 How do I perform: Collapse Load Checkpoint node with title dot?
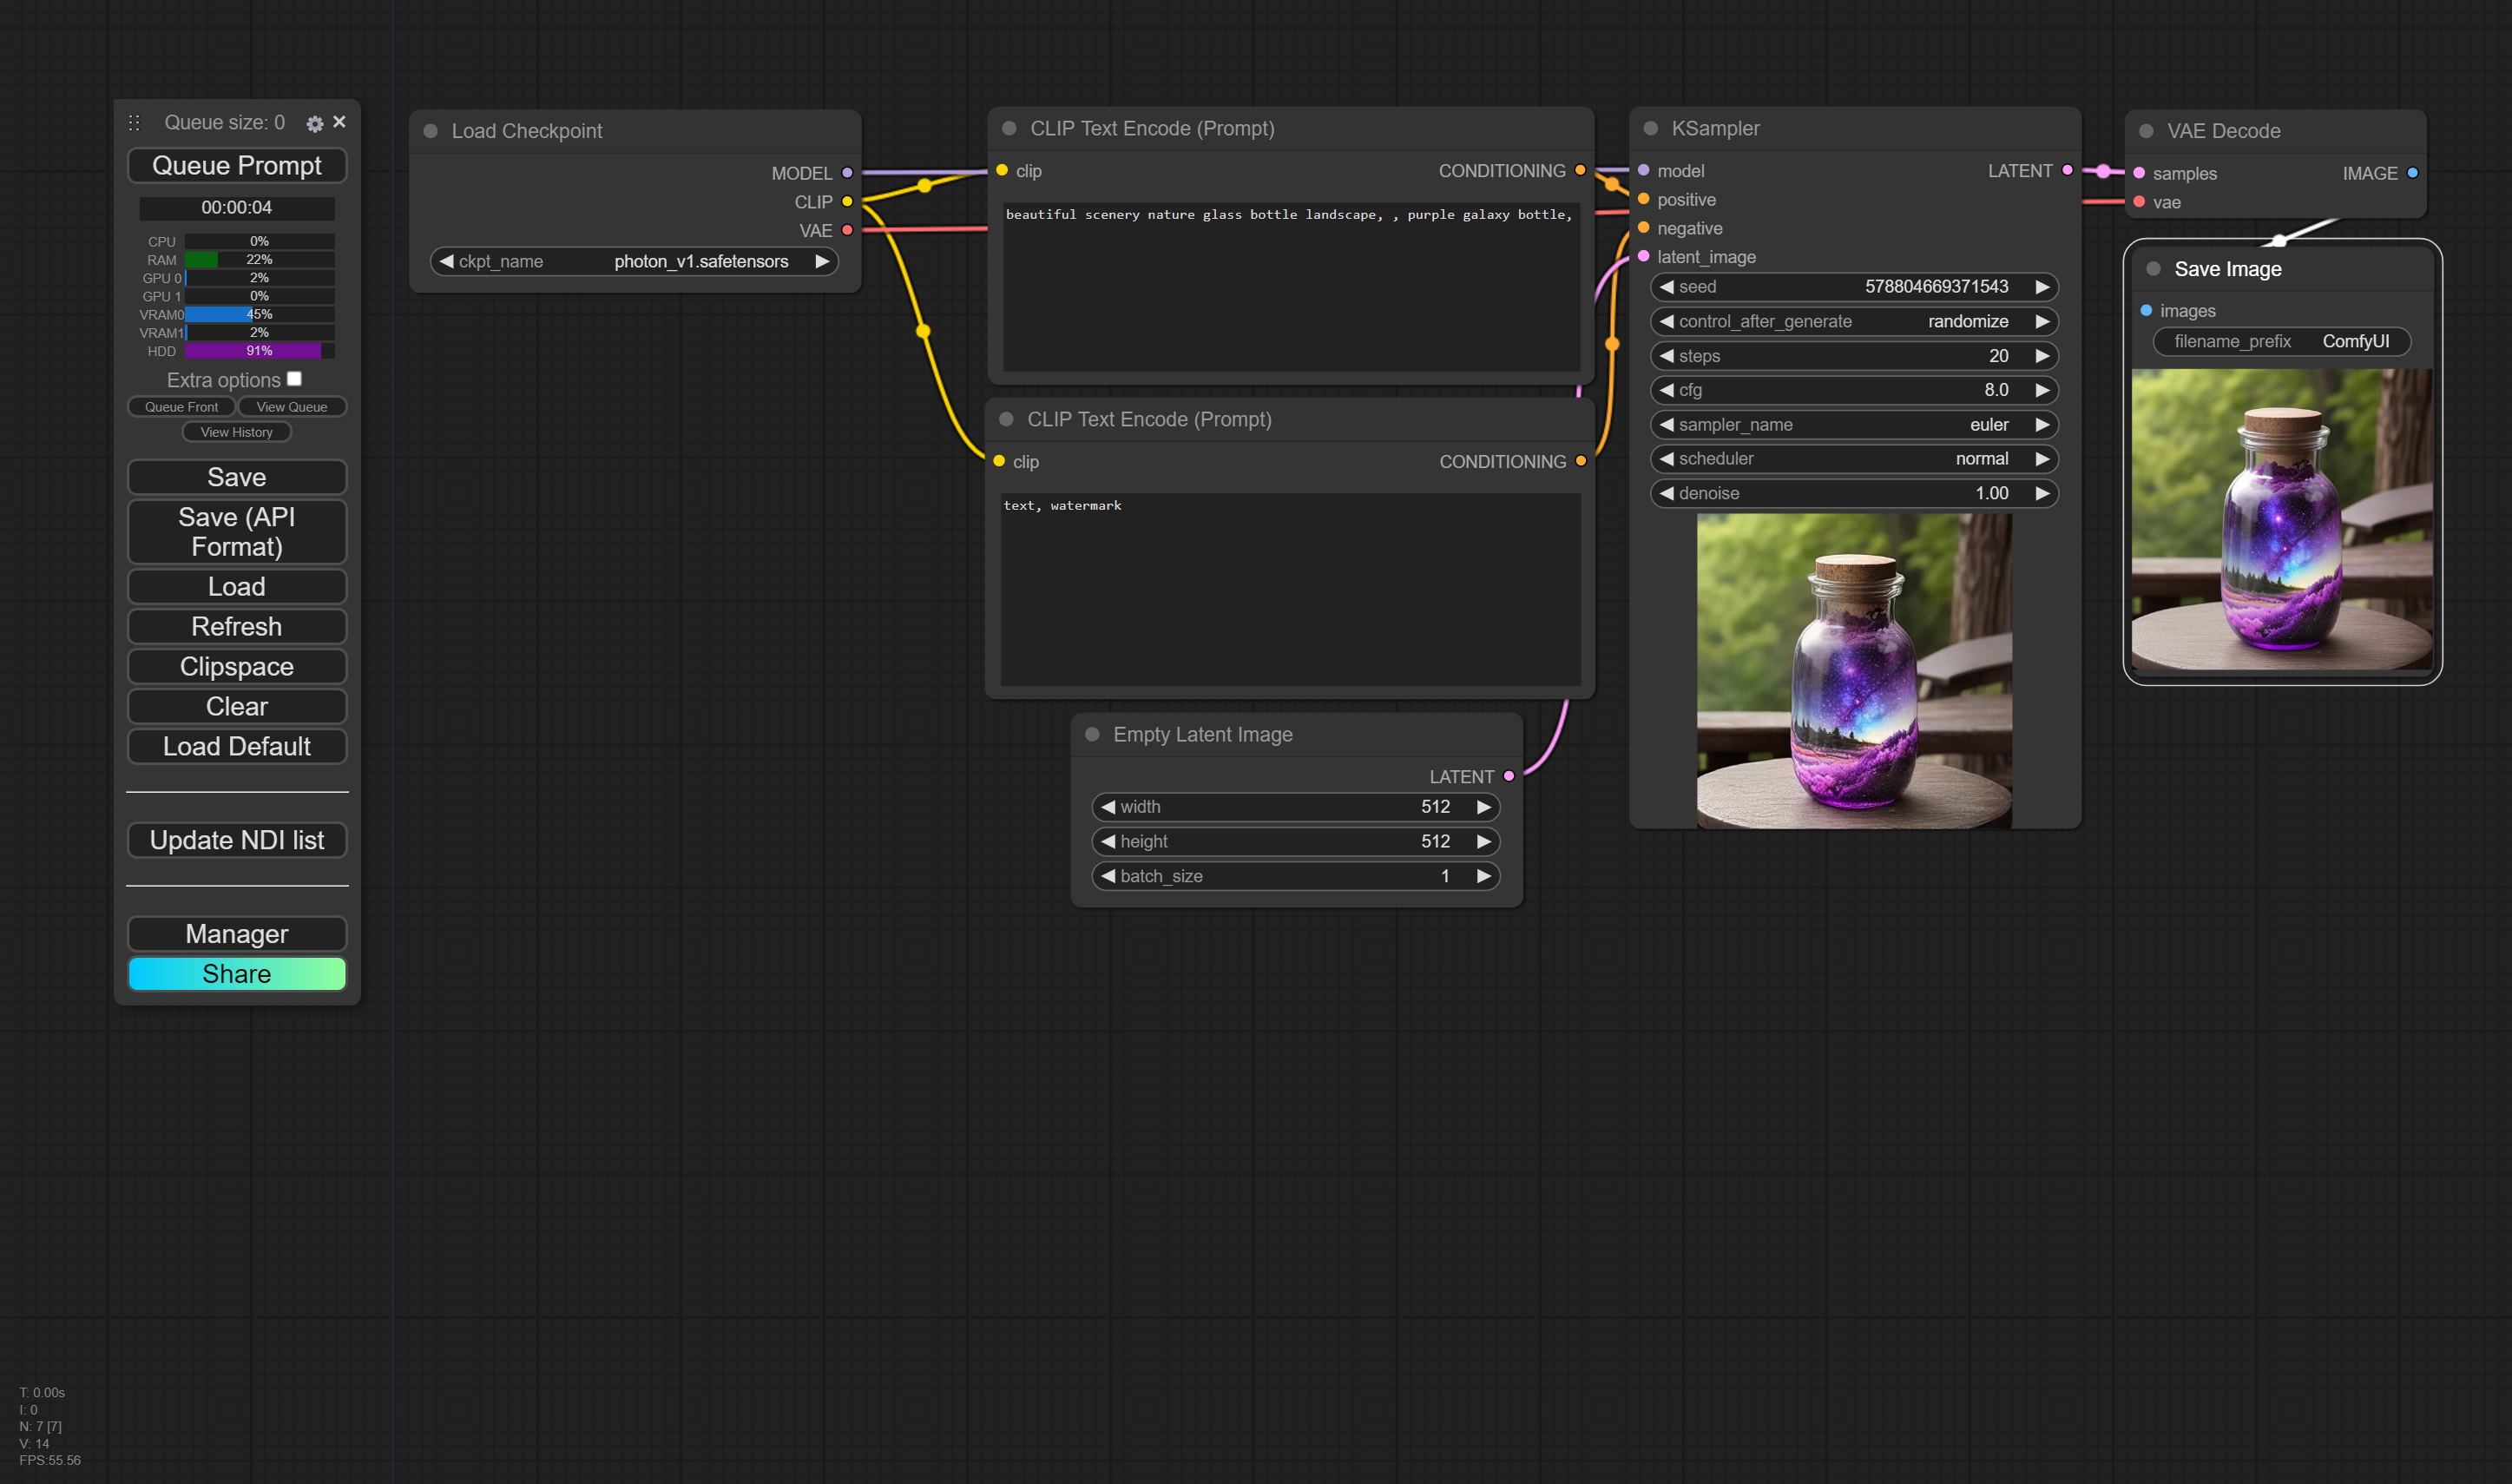point(431,131)
